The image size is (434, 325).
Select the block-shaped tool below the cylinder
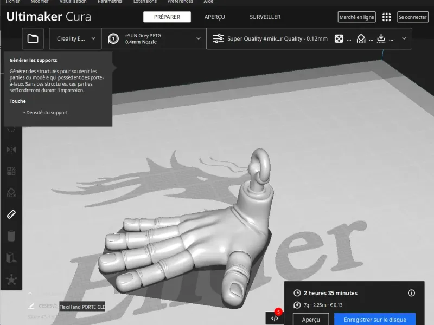tap(11, 258)
